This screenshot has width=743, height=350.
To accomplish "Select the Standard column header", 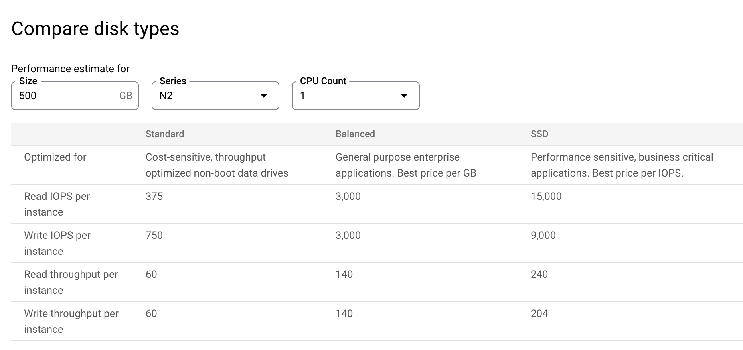I will point(165,134).
